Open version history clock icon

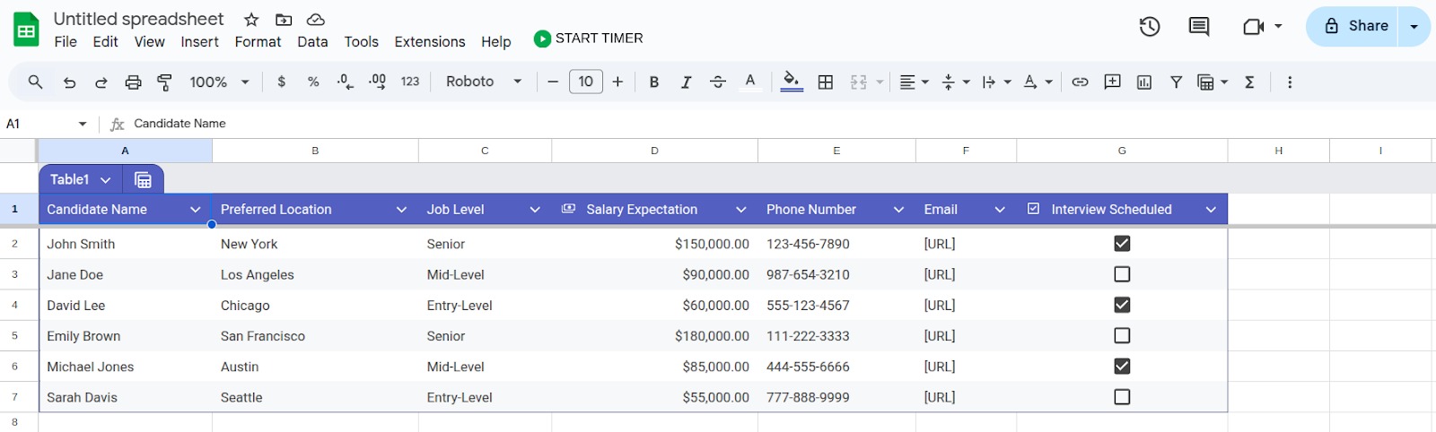[x=1150, y=27]
